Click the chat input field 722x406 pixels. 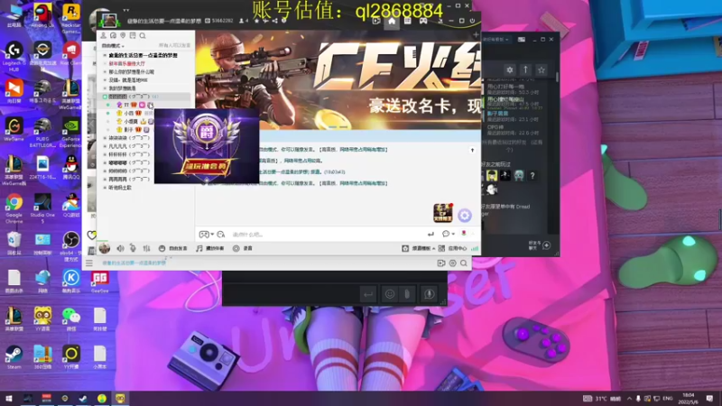326,235
